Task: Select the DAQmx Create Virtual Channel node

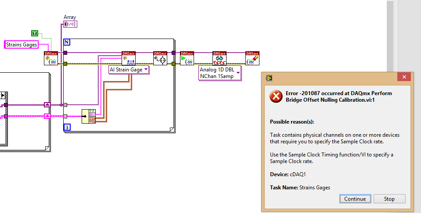Action: [x=129, y=58]
